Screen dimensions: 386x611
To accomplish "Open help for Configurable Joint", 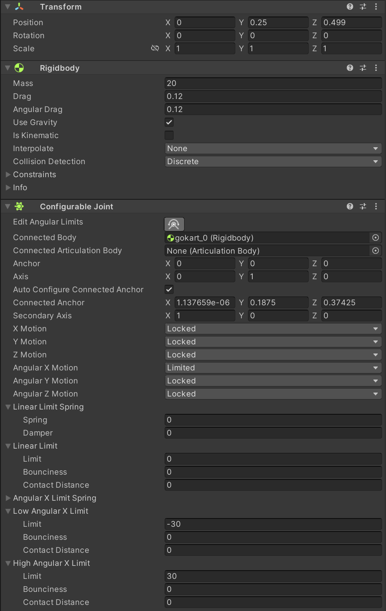I will (x=350, y=207).
